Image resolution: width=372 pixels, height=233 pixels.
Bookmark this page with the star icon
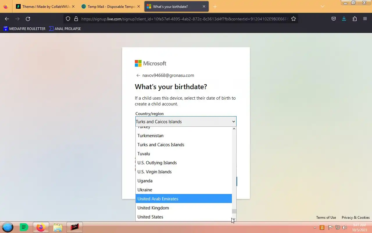click(x=294, y=19)
